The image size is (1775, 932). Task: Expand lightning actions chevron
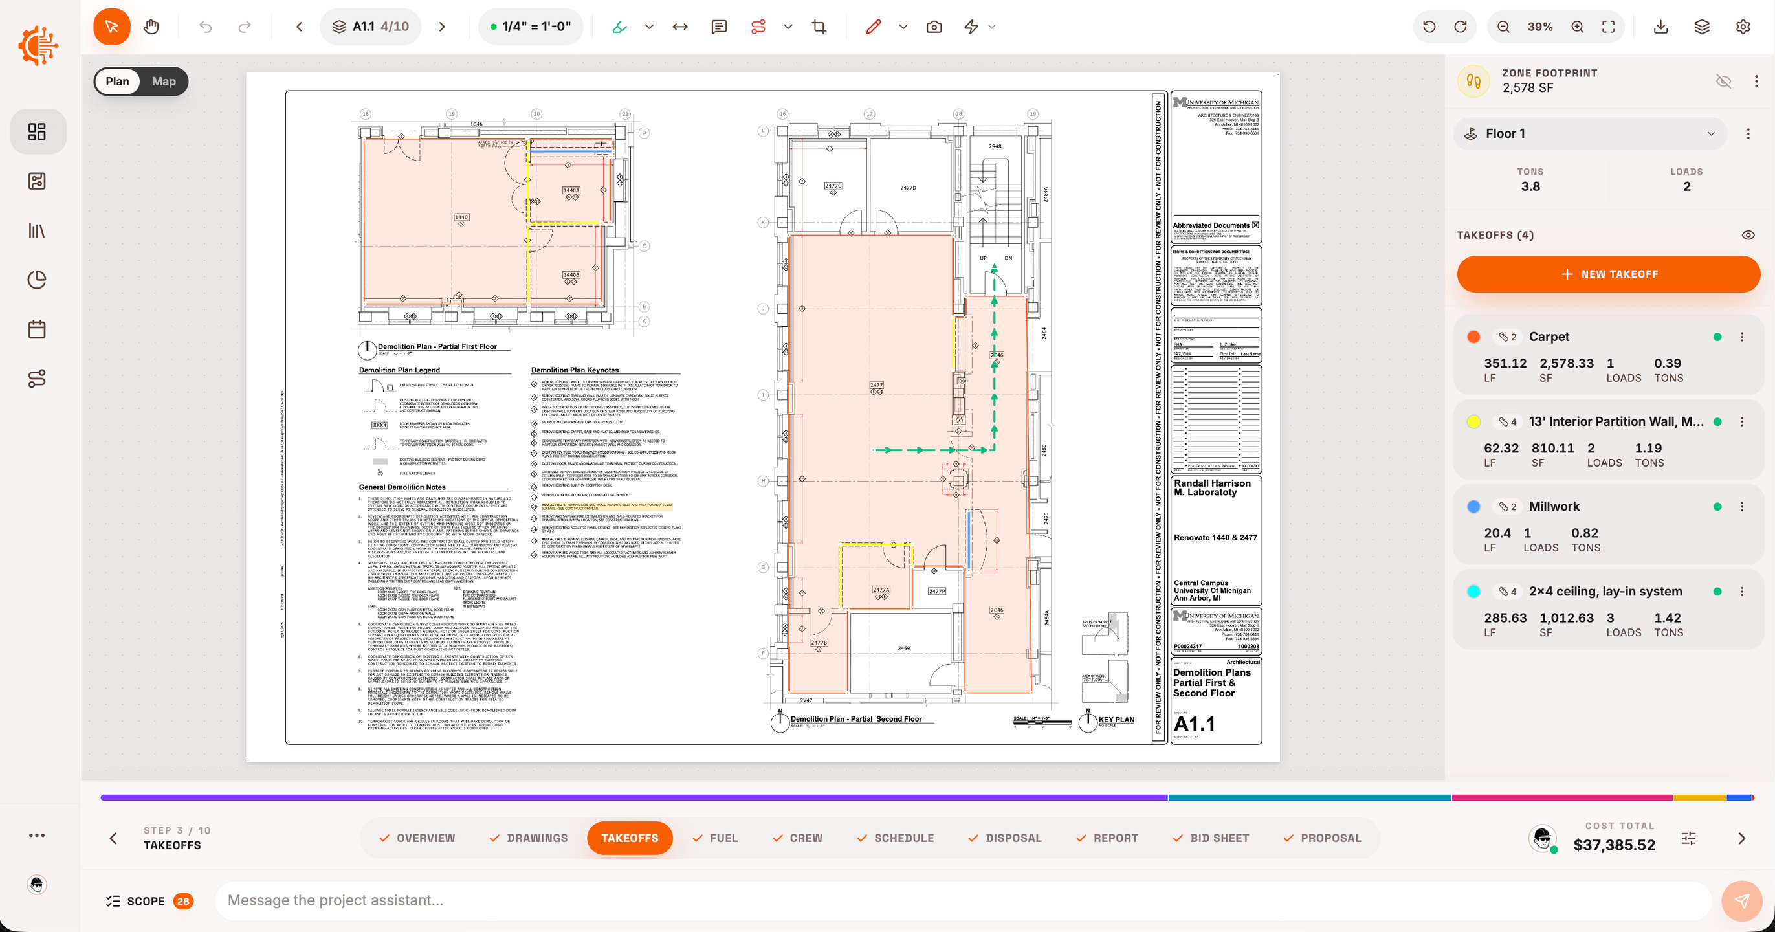click(992, 27)
